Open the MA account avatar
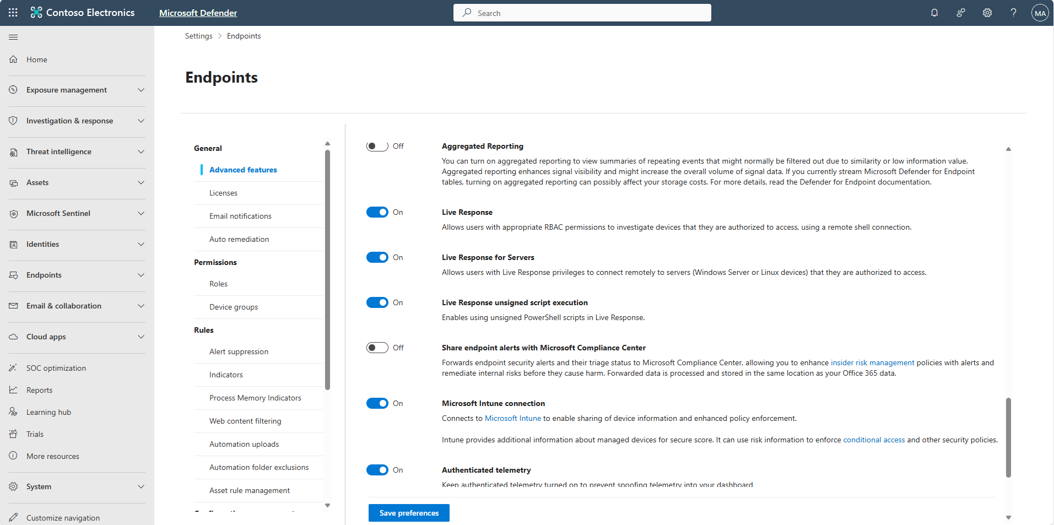The width and height of the screenshot is (1054, 525). point(1040,13)
